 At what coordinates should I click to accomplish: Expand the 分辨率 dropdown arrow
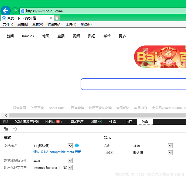(170, 153)
